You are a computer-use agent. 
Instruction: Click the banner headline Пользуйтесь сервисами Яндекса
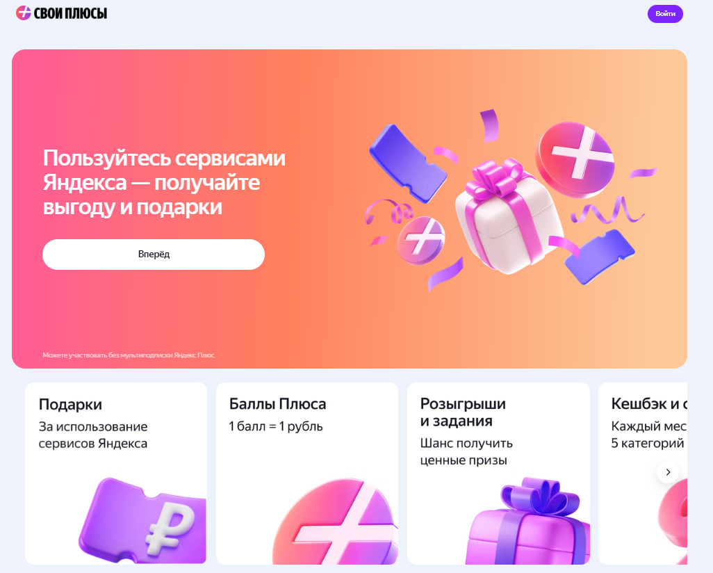point(164,182)
